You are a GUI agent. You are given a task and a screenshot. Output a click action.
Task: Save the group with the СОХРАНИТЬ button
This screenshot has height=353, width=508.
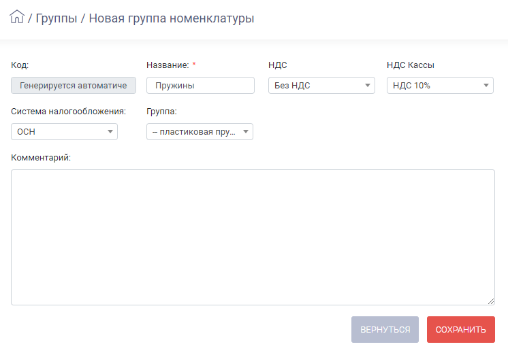coord(461,329)
